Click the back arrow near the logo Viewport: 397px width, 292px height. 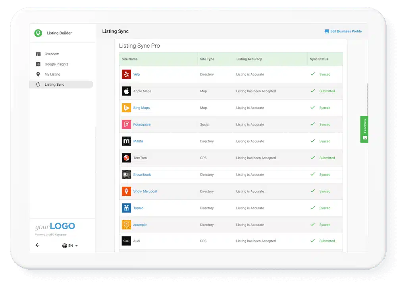click(38, 246)
